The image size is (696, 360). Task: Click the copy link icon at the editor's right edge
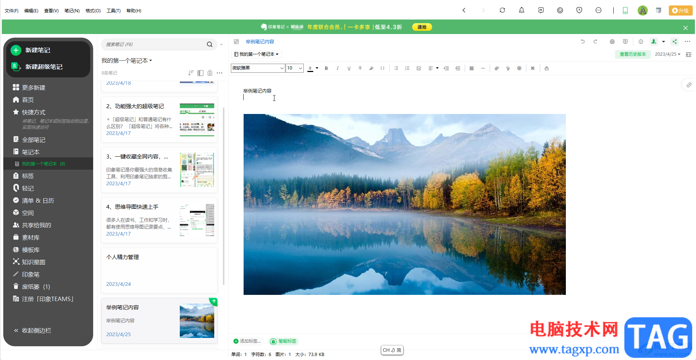tap(689, 85)
